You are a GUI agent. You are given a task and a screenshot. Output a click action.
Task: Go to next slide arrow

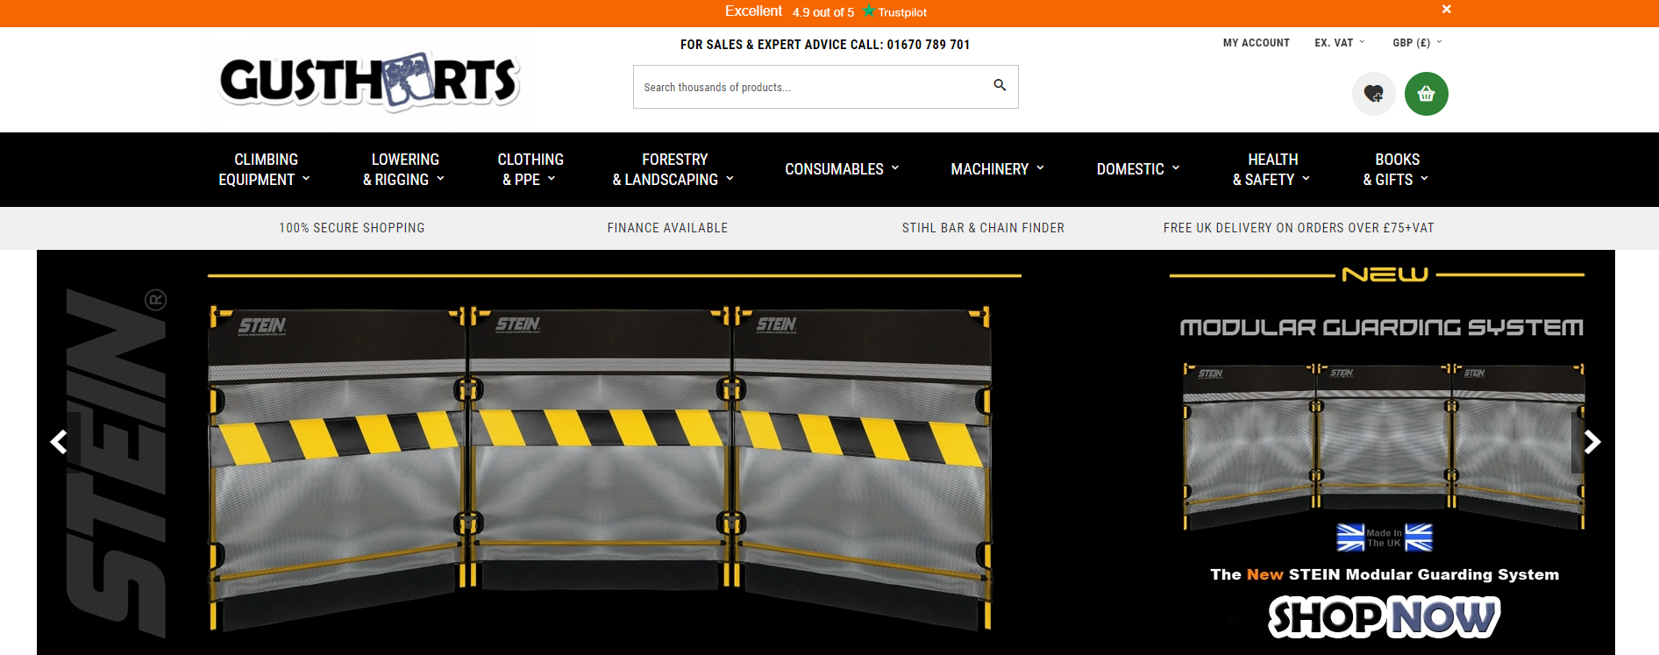pos(1593,442)
